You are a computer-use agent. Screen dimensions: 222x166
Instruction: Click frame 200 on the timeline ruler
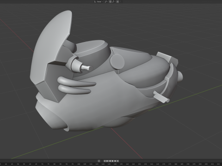click(x=200, y=164)
